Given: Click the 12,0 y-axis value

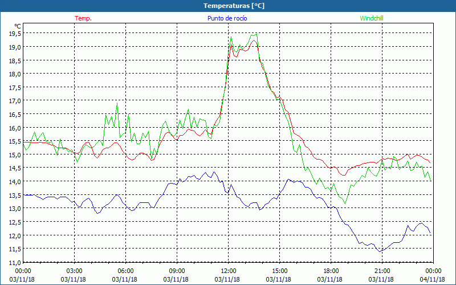Looking at the screenshot, I should tap(15, 236).
